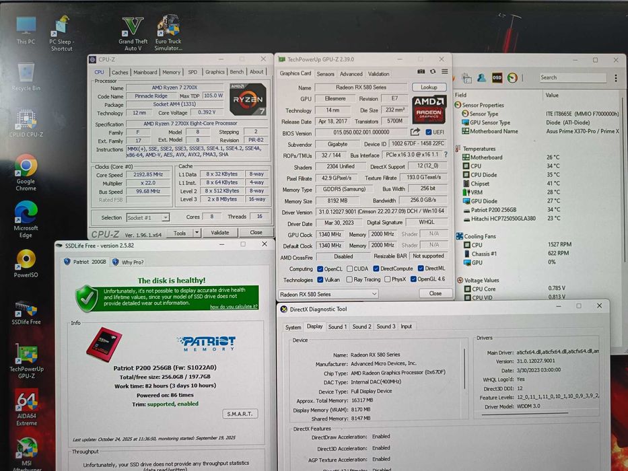Click the user icon in AIDA64 toolbar
Viewport: 628px width, 471px height.
(x=481, y=77)
